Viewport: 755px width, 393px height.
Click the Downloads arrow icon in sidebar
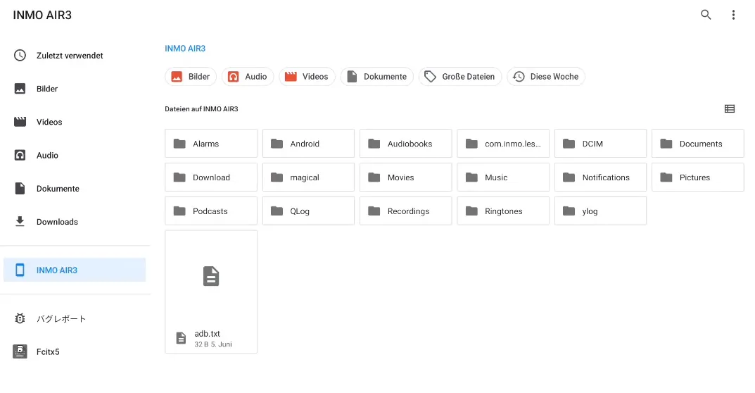(20, 222)
